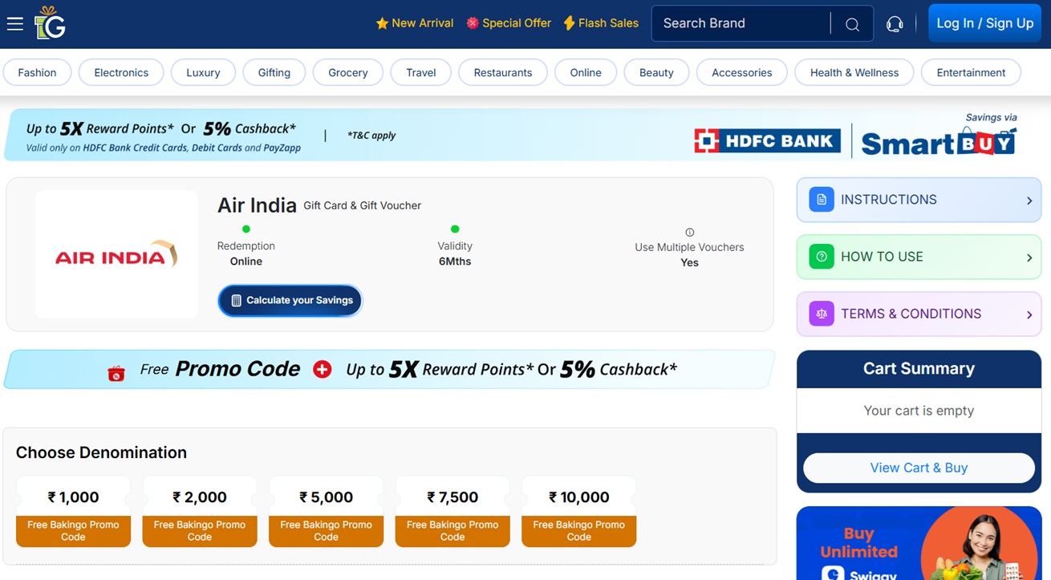
Task: Click the Special Offer badge icon
Action: pos(473,23)
